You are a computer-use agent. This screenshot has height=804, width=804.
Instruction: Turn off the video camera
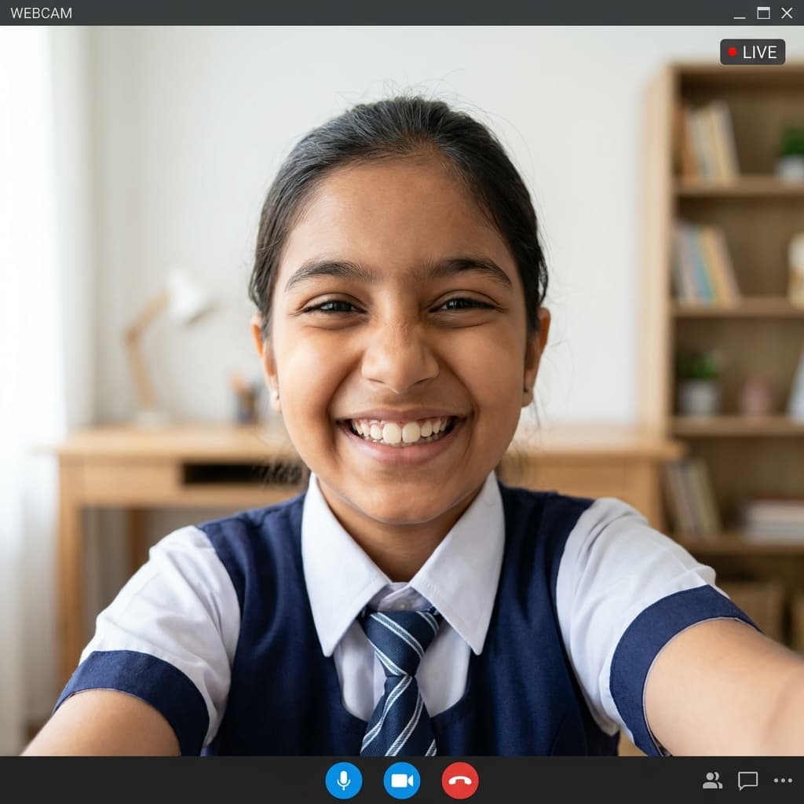401,780
